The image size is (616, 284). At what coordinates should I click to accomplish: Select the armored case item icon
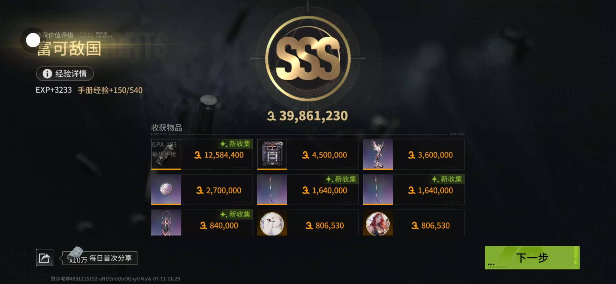[x=272, y=154]
